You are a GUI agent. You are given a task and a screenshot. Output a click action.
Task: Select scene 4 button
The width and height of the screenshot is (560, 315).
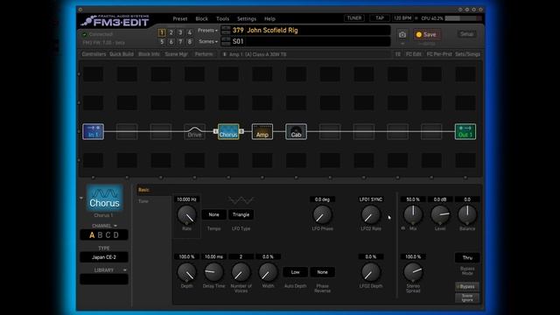pos(190,32)
